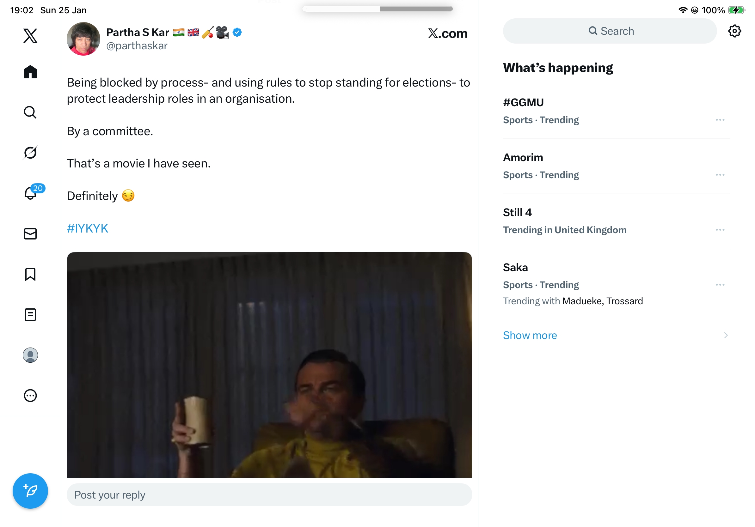Open the Bookmarks icon
Viewport: 755px width, 527px height.
pyautogui.click(x=30, y=274)
